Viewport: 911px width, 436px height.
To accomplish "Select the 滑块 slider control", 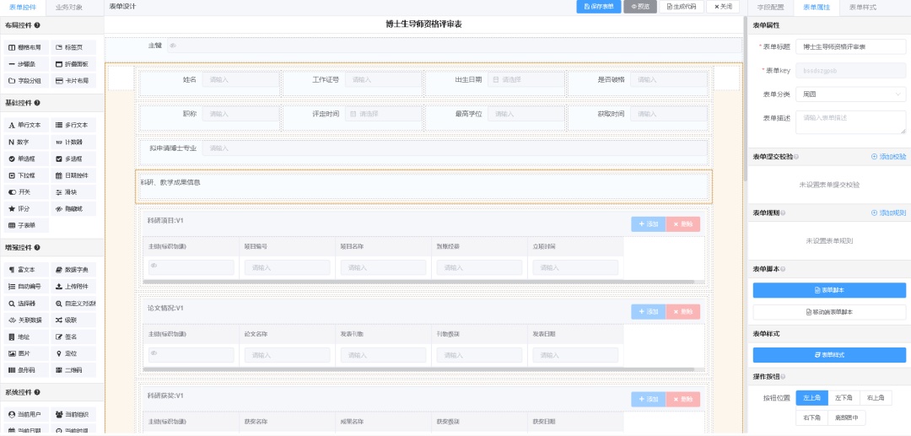I will [73, 192].
